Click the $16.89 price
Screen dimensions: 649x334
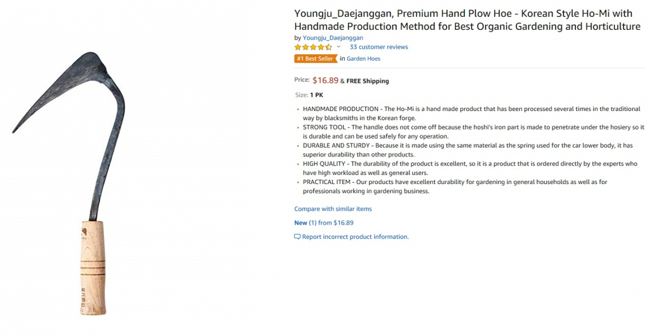point(325,81)
